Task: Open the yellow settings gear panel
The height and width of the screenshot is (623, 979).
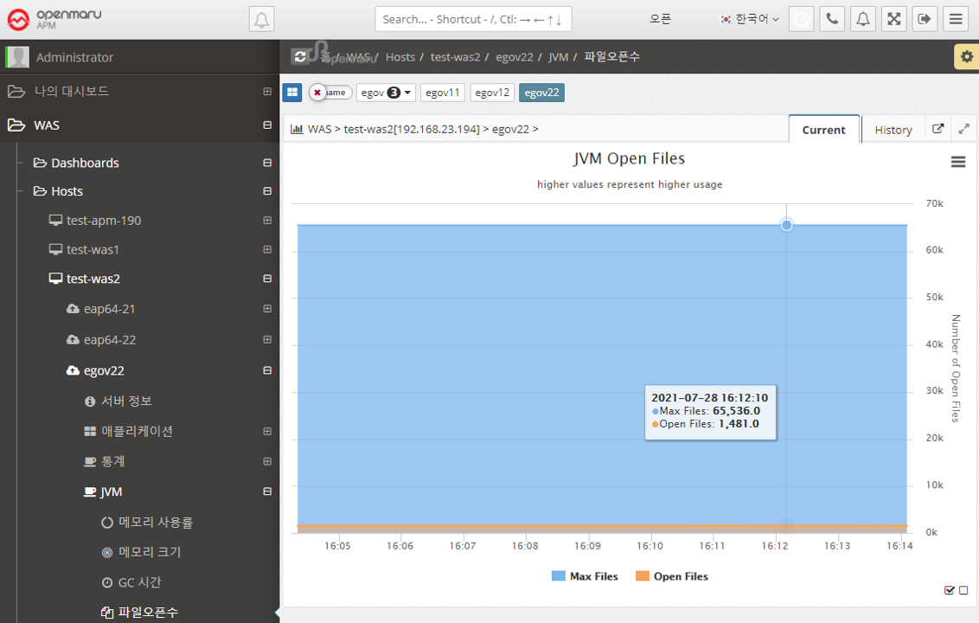Action: coord(966,57)
